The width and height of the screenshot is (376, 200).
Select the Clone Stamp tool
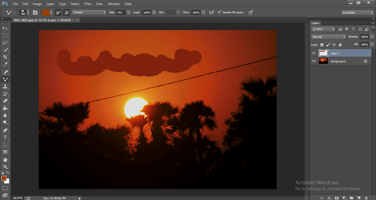[5, 87]
